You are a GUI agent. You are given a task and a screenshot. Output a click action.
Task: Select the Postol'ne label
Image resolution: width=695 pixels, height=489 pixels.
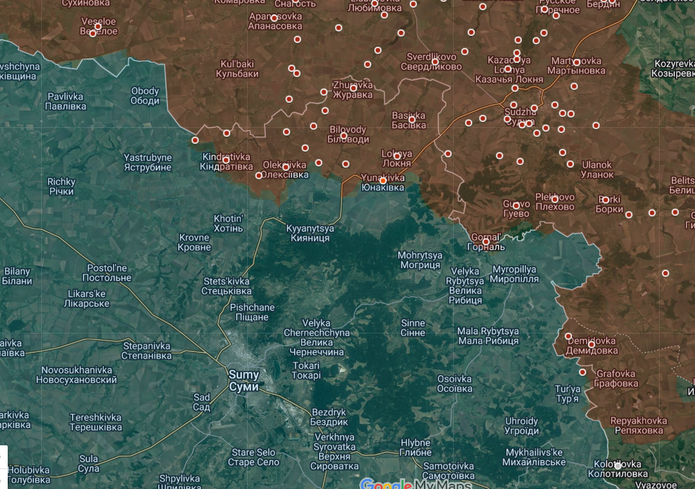(107, 273)
